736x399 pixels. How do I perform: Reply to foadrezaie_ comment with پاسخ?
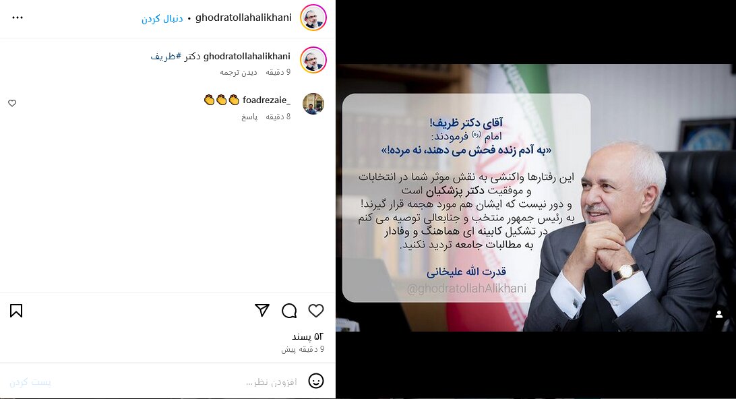pyautogui.click(x=249, y=117)
